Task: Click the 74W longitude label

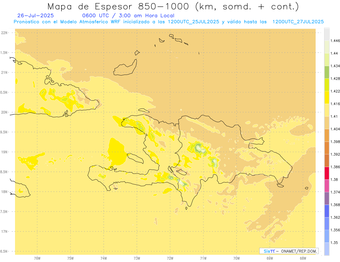Action: tap(104, 258)
